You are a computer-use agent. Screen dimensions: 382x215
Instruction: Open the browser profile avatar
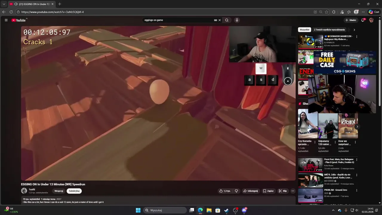coord(356,12)
